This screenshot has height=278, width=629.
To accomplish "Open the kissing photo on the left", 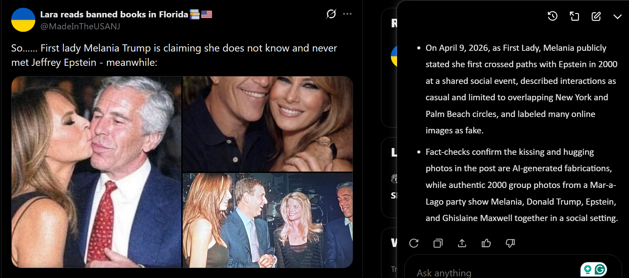I will pyautogui.click(x=96, y=172).
